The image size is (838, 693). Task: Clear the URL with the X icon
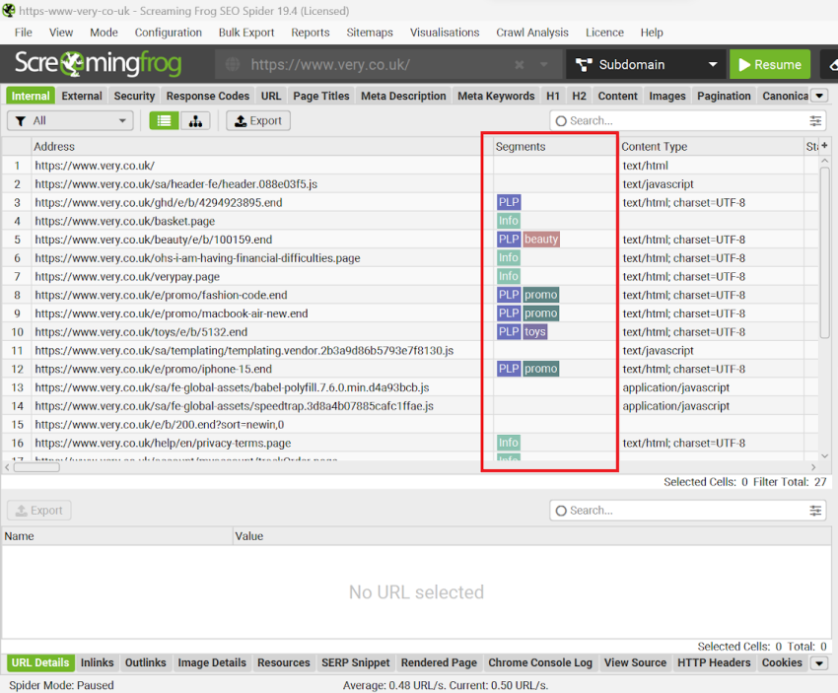click(x=519, y=65)
